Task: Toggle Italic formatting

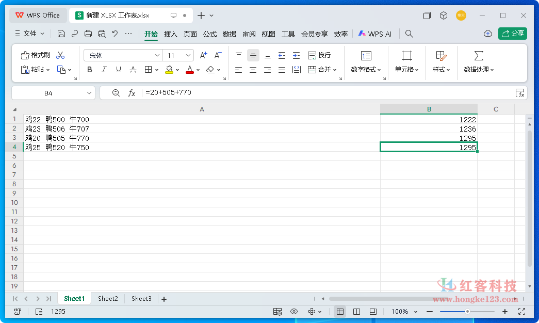Action: (104, 70)
